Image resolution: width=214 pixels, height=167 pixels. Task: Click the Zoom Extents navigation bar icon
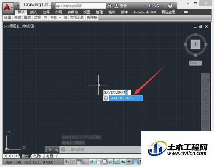205,101
